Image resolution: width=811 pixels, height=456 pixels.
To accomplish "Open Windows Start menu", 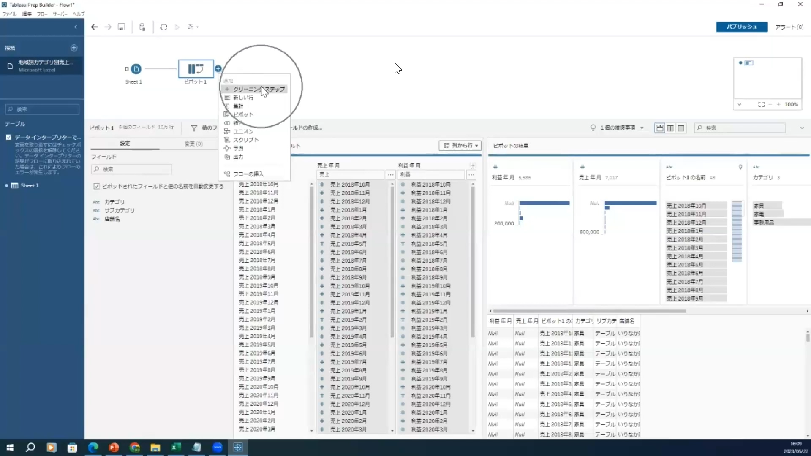I will (x=10, y=448).
